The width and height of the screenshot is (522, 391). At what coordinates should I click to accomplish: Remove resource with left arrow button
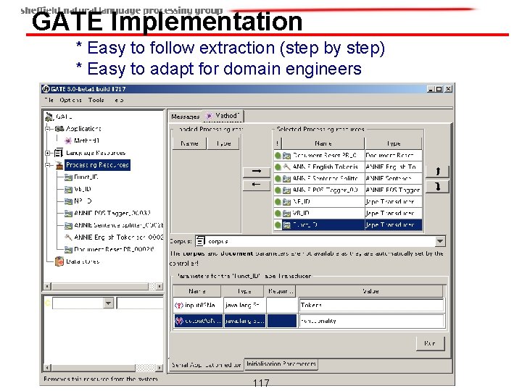[x=257, y=185]
